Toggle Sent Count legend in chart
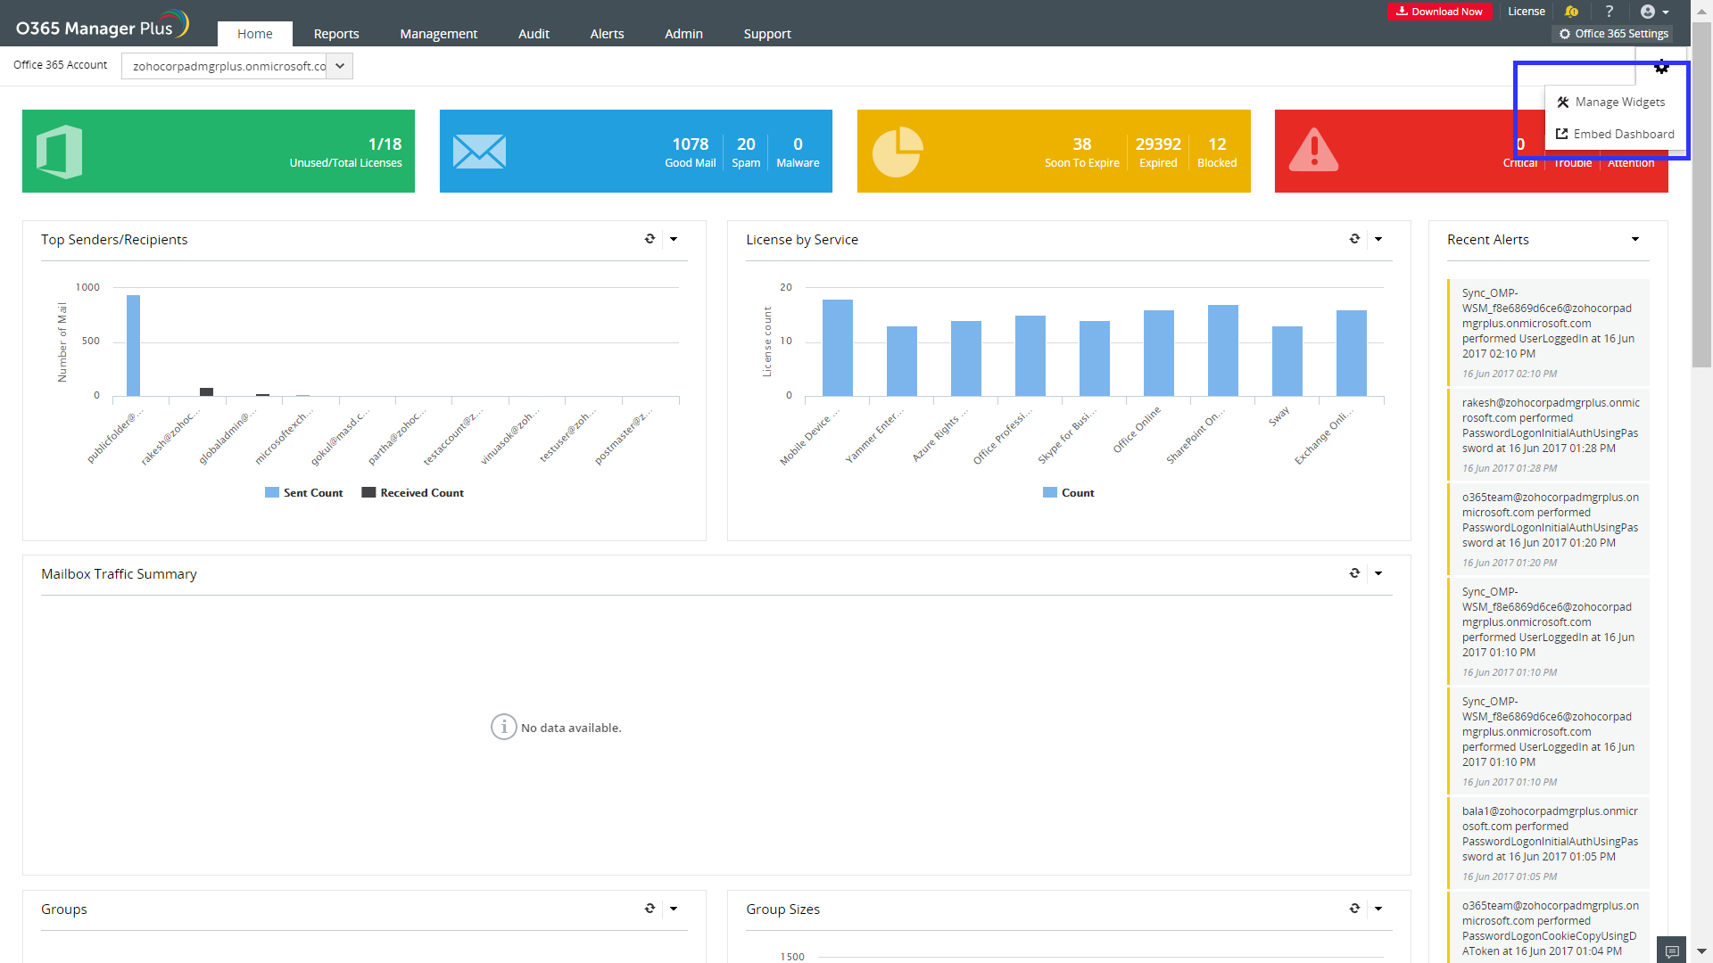Viewport: 1713px width, 963px height. pos(304,493)
